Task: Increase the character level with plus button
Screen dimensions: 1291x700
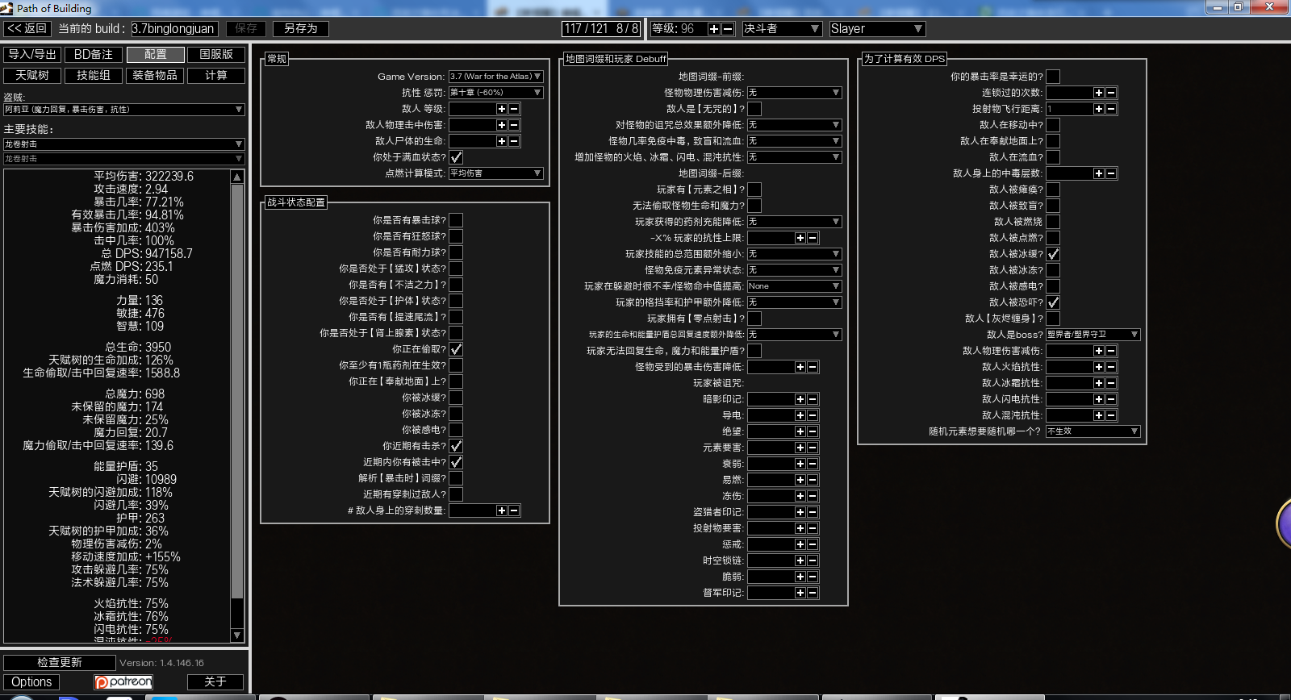Action: coord(713,29)
